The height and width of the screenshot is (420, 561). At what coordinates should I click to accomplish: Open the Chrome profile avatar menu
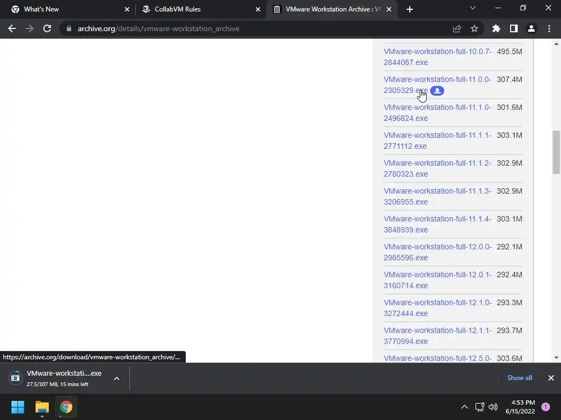point(531,28)
